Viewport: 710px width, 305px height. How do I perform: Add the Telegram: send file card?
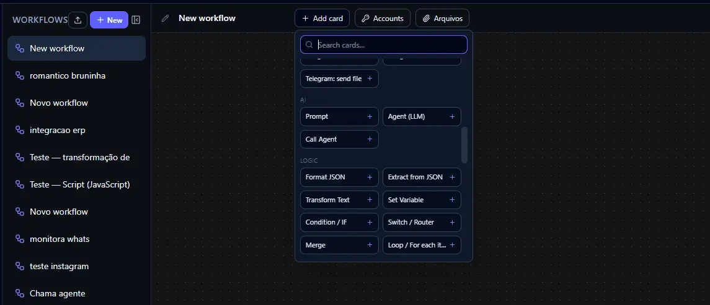coord(339,79)
